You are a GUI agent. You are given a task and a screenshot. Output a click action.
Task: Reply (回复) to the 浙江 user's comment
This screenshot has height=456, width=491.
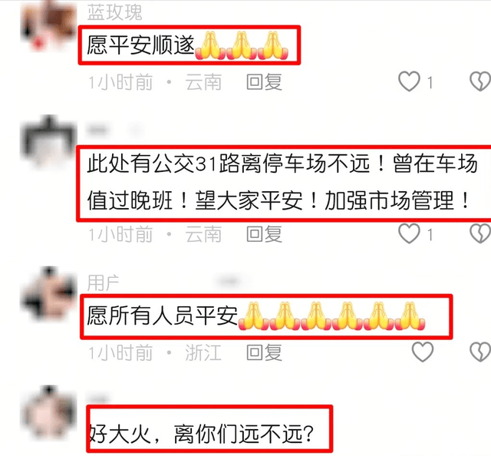(x=264, y=352)
